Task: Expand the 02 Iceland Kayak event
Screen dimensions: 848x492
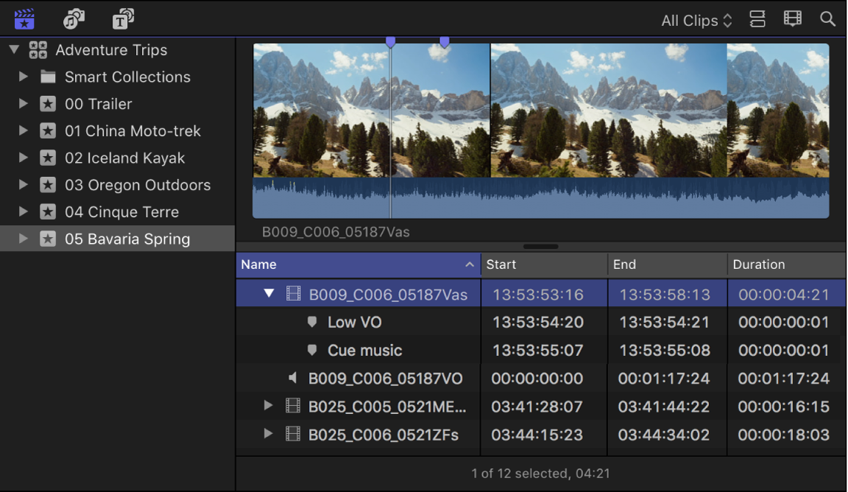Action: point(22,158)
